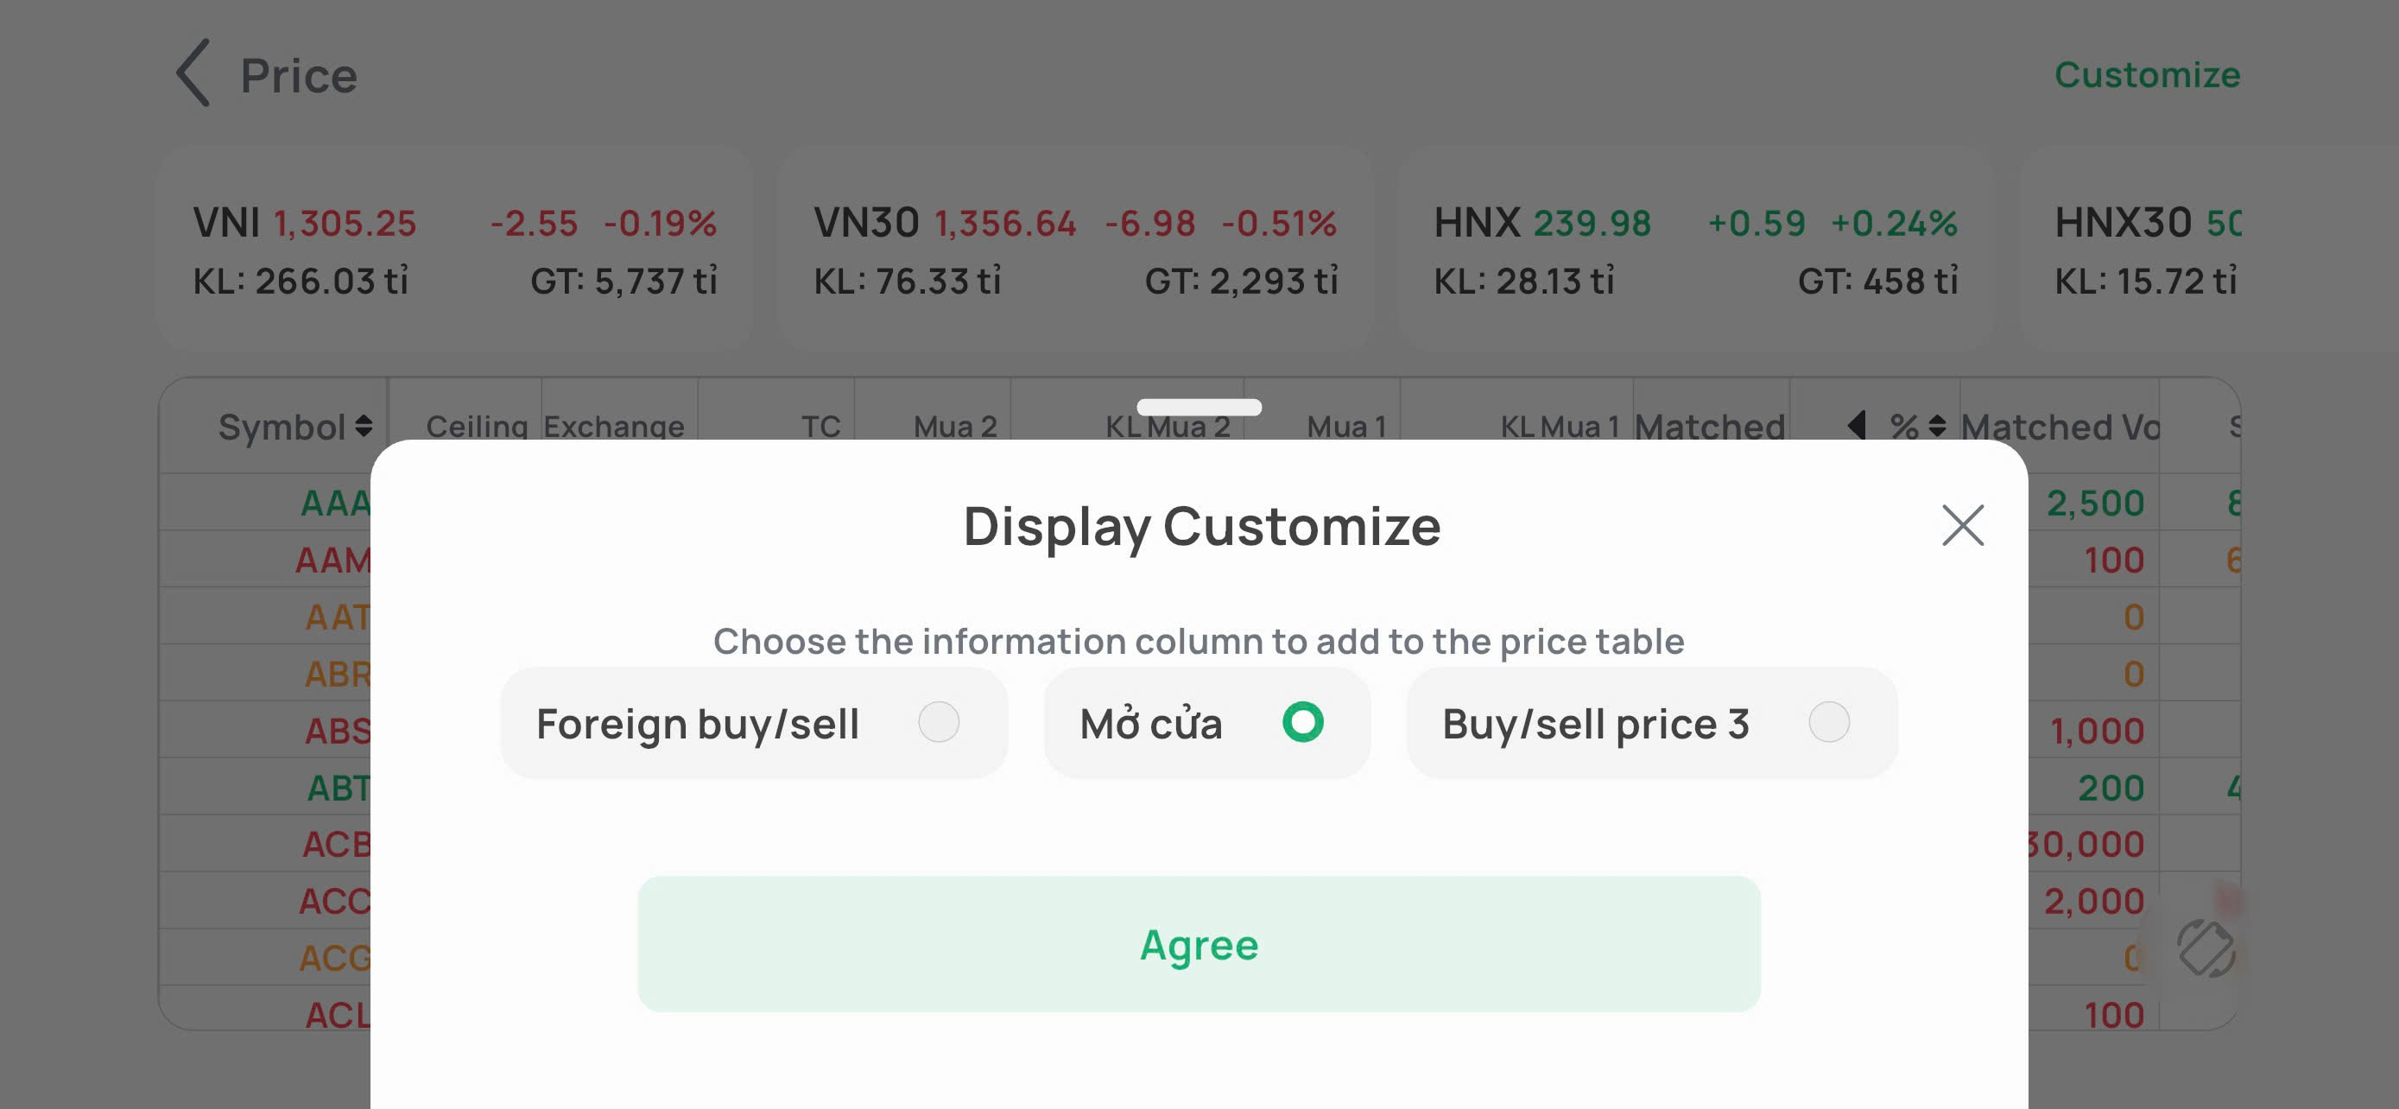Click the Agree button
Screen dimensions: 2399x1109
(x=1199, y=944)
